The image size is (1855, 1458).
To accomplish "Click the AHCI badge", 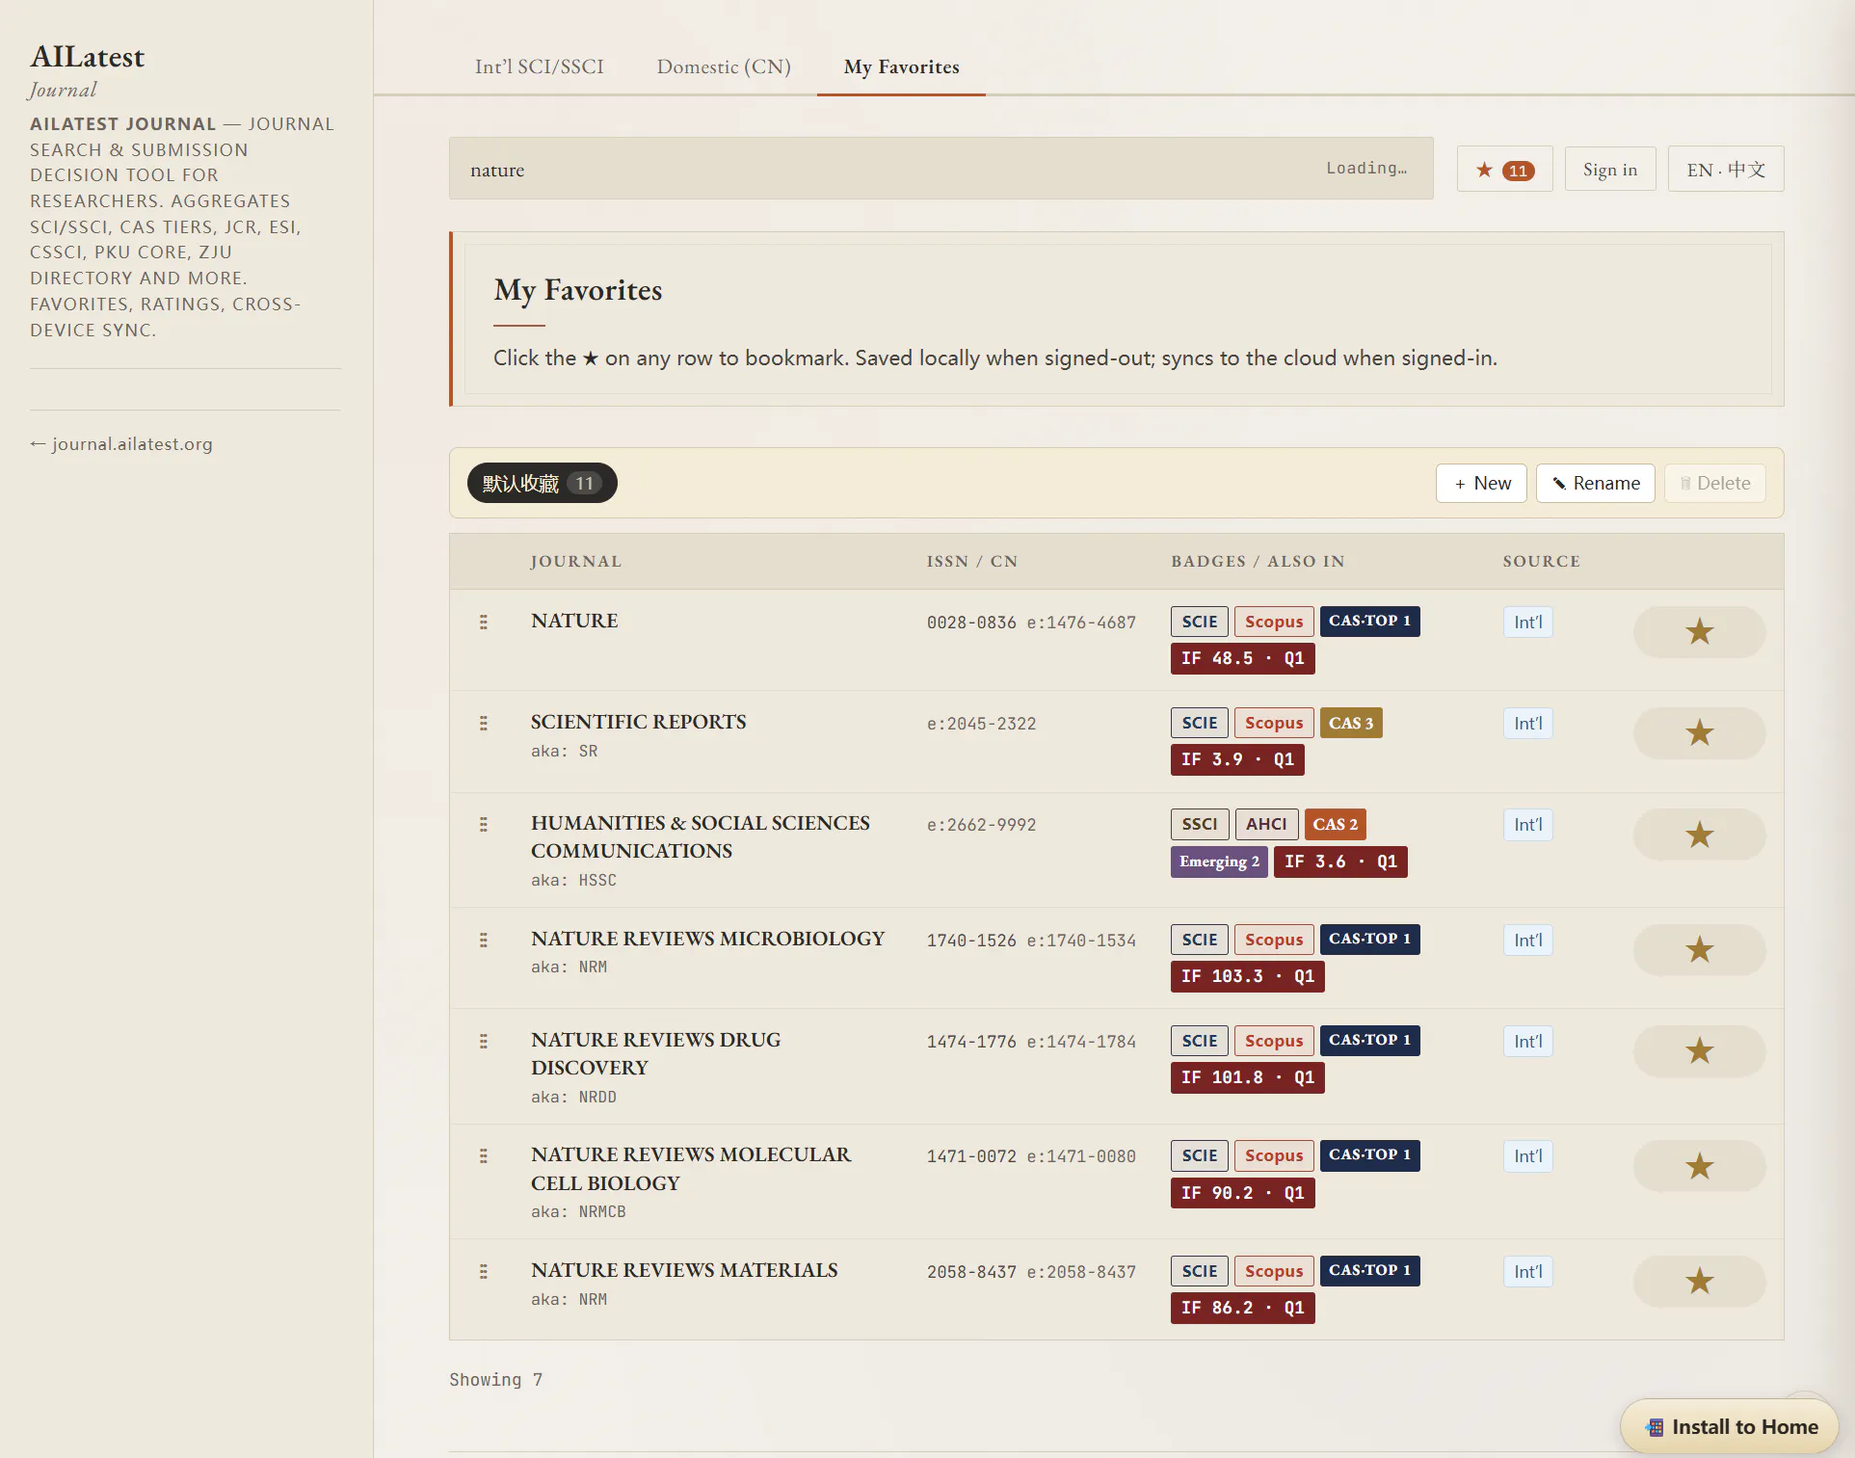I will (1266, 824).
